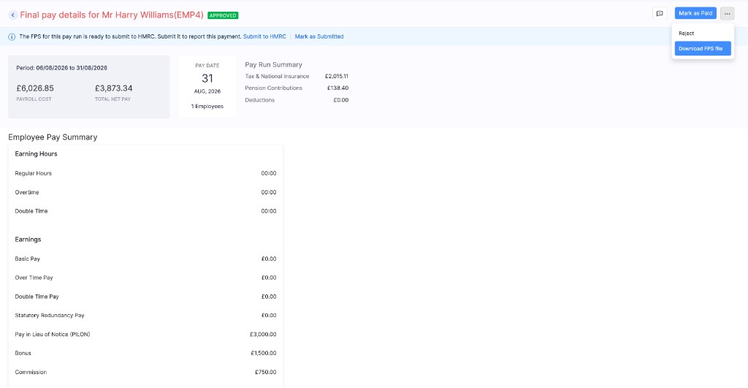
Task: Click the Earning Hours section heading
Action: pos(36,153)
